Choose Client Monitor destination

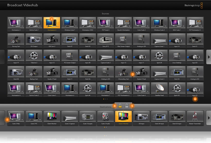tap(52, 118)
